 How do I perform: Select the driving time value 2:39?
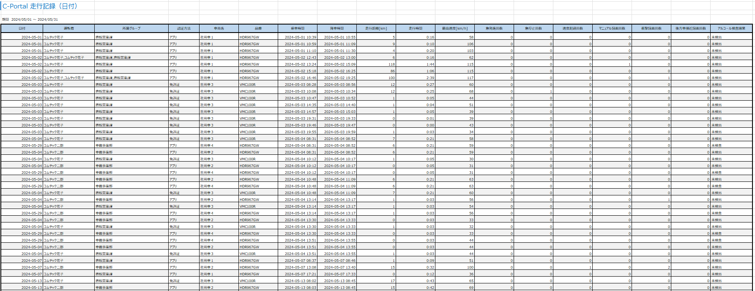[x=430, y=78]
